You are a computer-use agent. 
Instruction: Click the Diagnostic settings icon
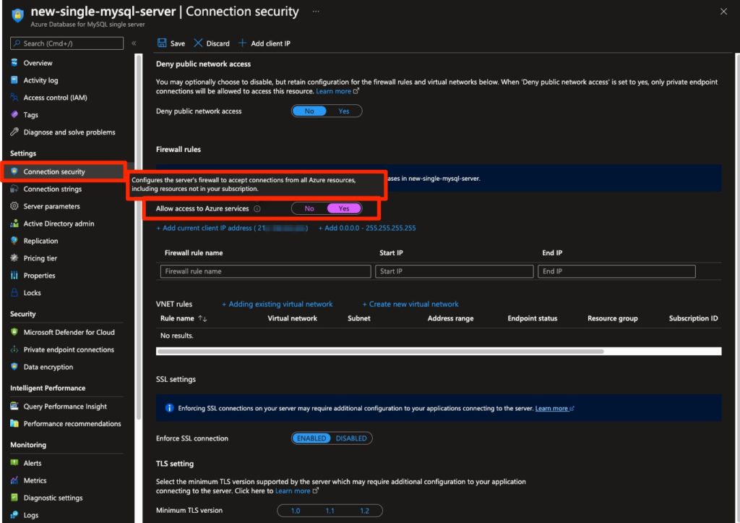point(14,498)
